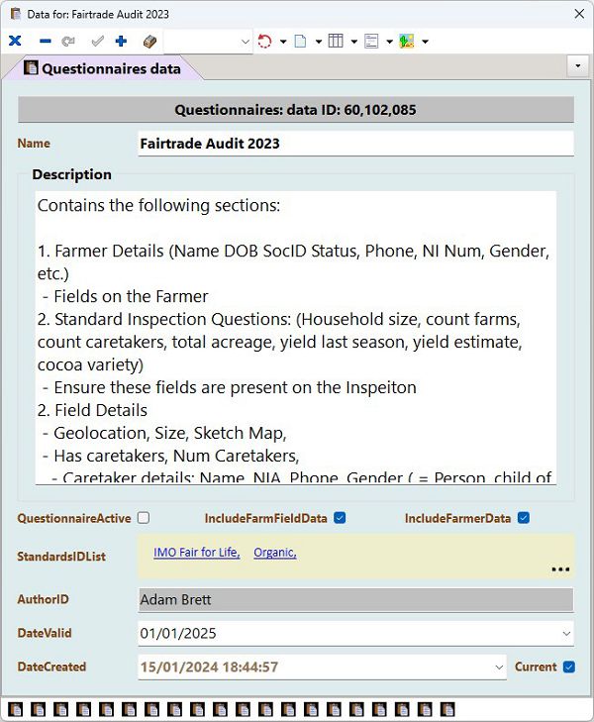Uncheck the IncludeFarmerData checkbox
The width and height of the screenshot is (594, 722).
tap(524, 518)
